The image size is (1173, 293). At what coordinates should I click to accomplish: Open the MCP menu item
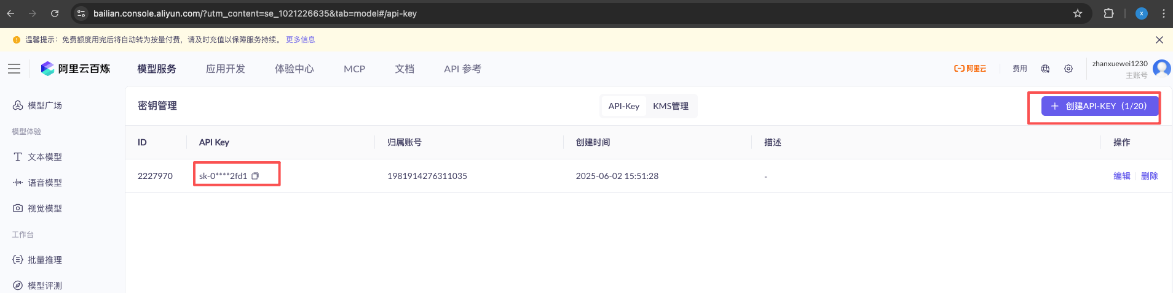click(x=354, y=69)
